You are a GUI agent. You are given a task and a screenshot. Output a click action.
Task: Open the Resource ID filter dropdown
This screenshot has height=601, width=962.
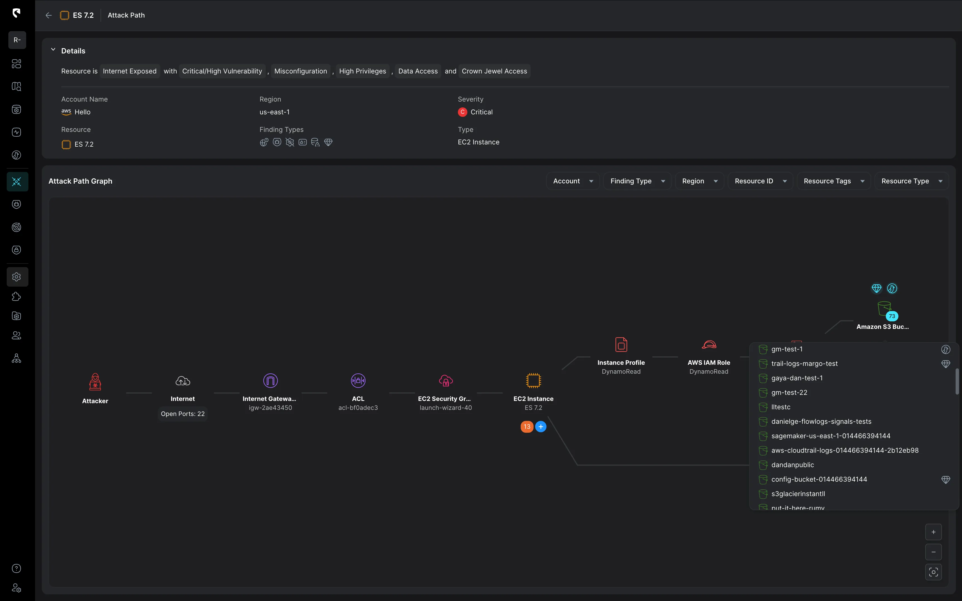click(760, 181)
